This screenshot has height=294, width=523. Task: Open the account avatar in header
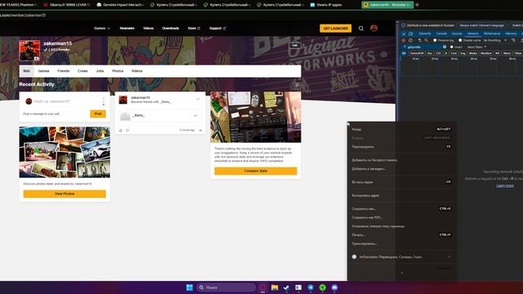pos(374,29)
